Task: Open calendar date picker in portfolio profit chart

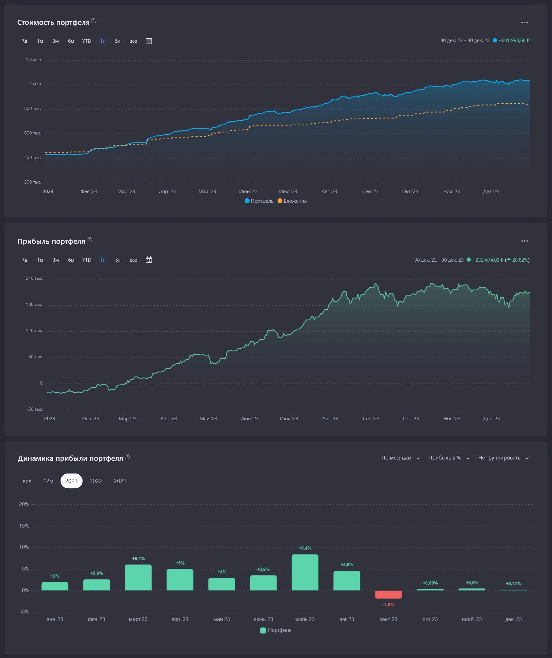Action: coord(149,260)
